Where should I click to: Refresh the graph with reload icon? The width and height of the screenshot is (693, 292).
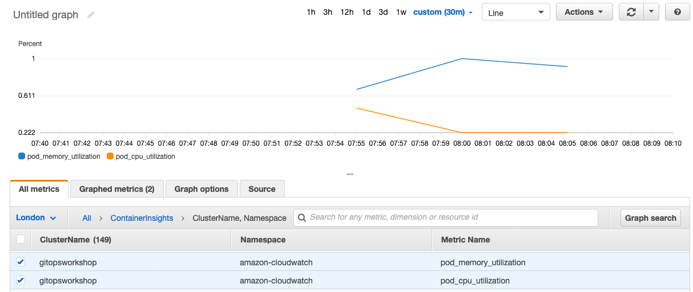[x=631, y=12]
